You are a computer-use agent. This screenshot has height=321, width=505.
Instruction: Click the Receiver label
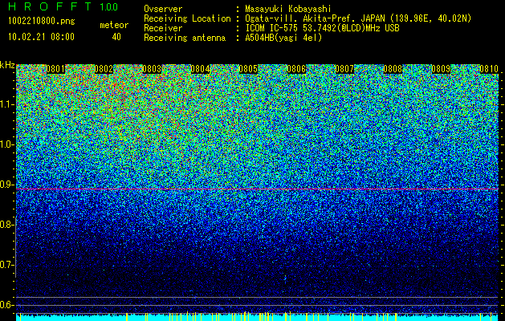click(x=163, y=28)
